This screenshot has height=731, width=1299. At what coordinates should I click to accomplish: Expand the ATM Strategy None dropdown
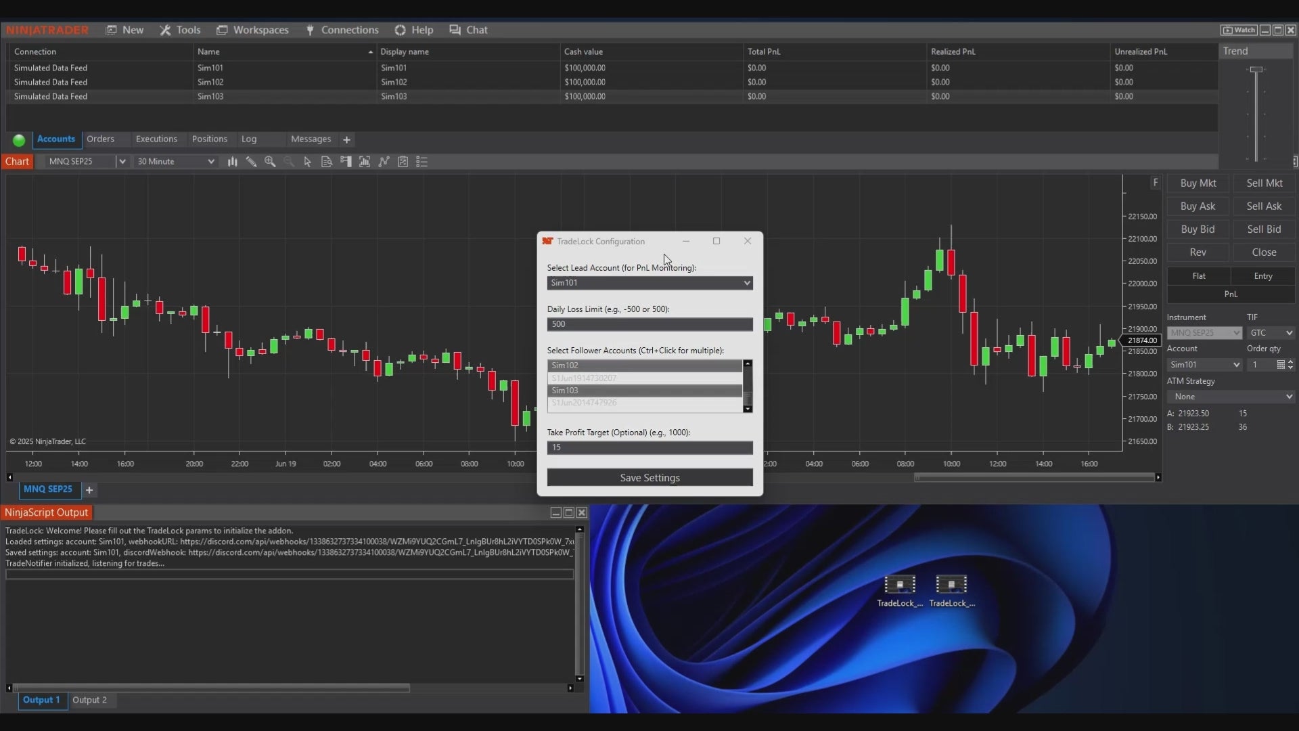pos(1231,397)
